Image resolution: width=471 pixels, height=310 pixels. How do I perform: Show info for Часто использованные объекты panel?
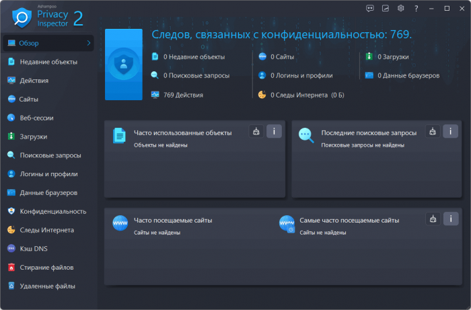[273, 131]
